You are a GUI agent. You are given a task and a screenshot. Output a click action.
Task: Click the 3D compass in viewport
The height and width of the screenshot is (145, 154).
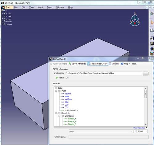135,19
